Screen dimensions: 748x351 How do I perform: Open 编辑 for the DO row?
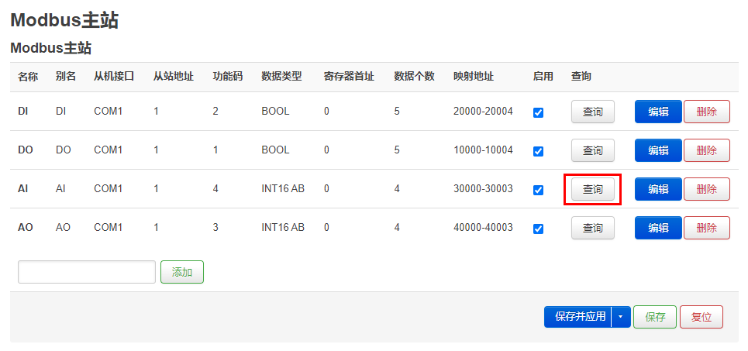tap(658, 150)
